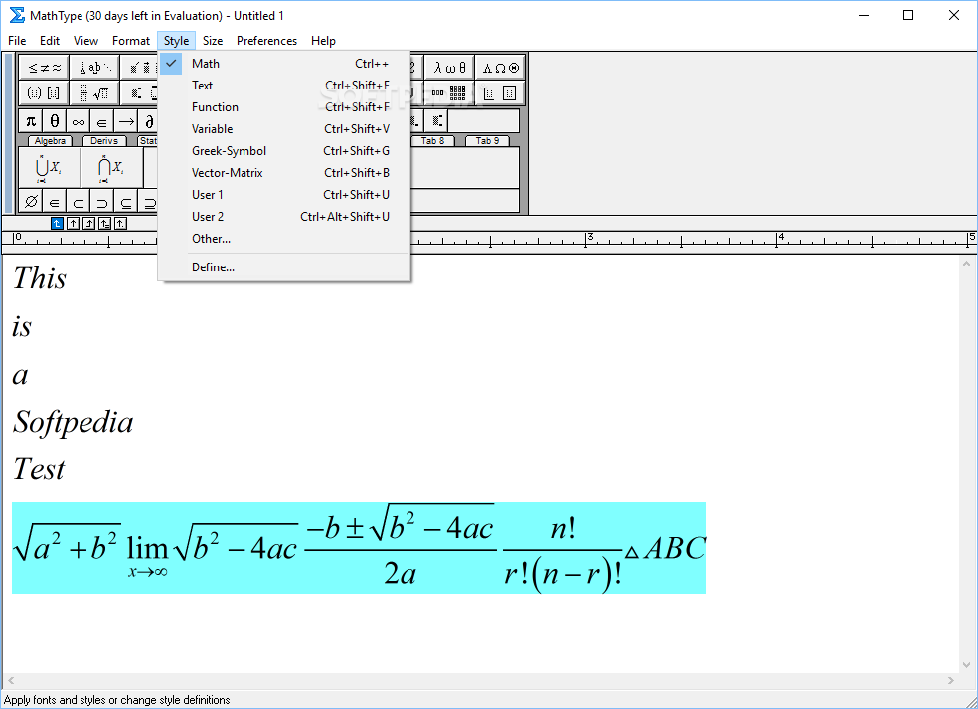Click the horizontal scroll left arrow

click(11, 680)
